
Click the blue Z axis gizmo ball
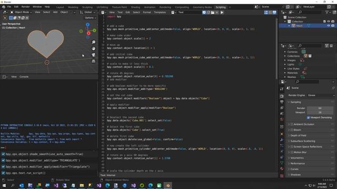click(x=88, y=25)
